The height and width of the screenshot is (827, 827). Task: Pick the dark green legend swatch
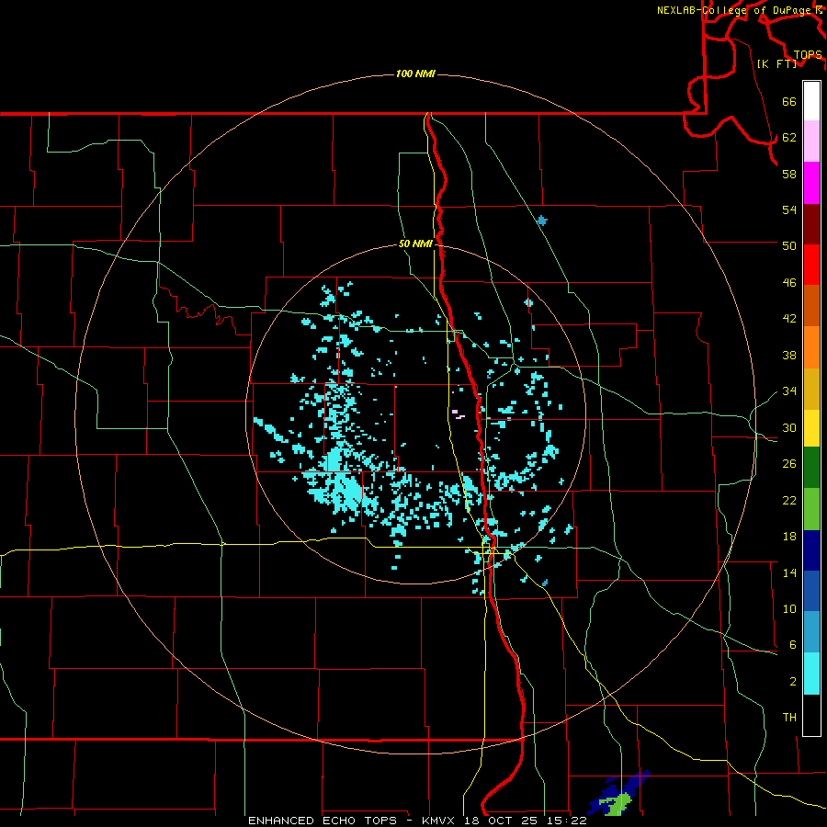(x=811, y=468)
